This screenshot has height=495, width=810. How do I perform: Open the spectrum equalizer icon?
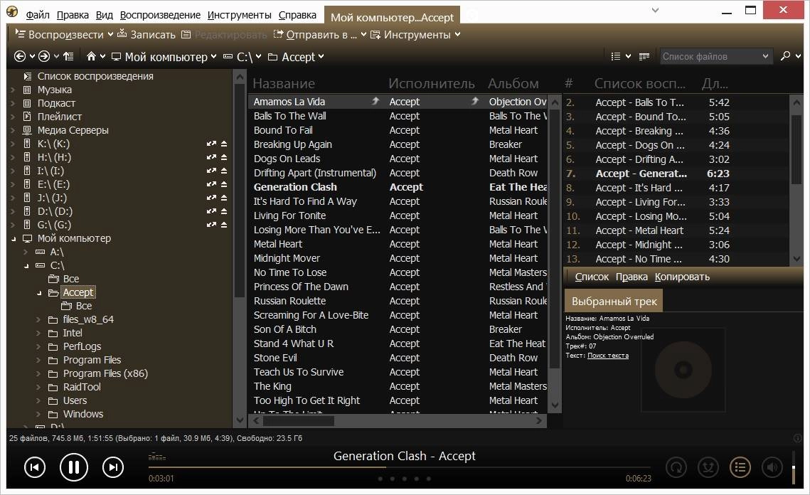pyautogui.click(x=157, y=457)
